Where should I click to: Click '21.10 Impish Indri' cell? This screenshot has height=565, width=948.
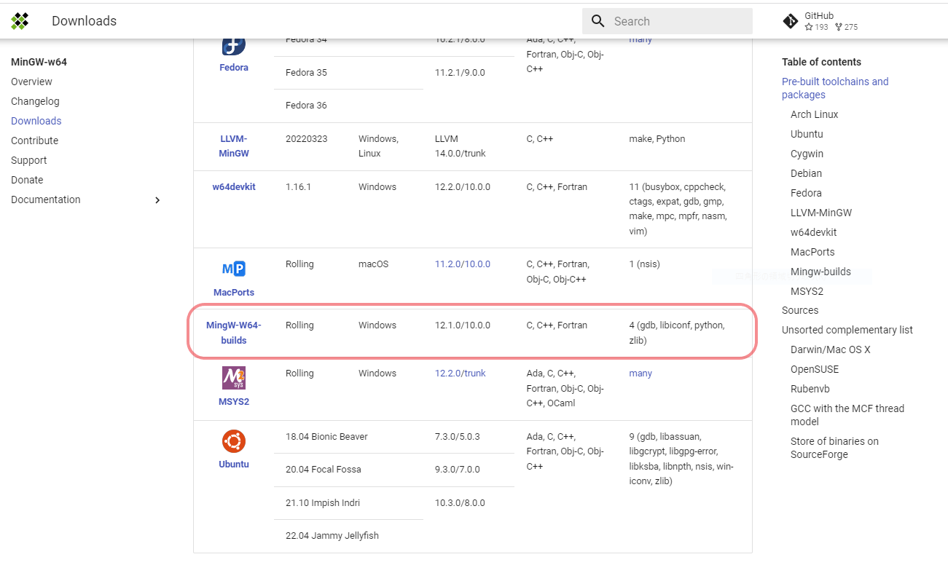(323, 503)
